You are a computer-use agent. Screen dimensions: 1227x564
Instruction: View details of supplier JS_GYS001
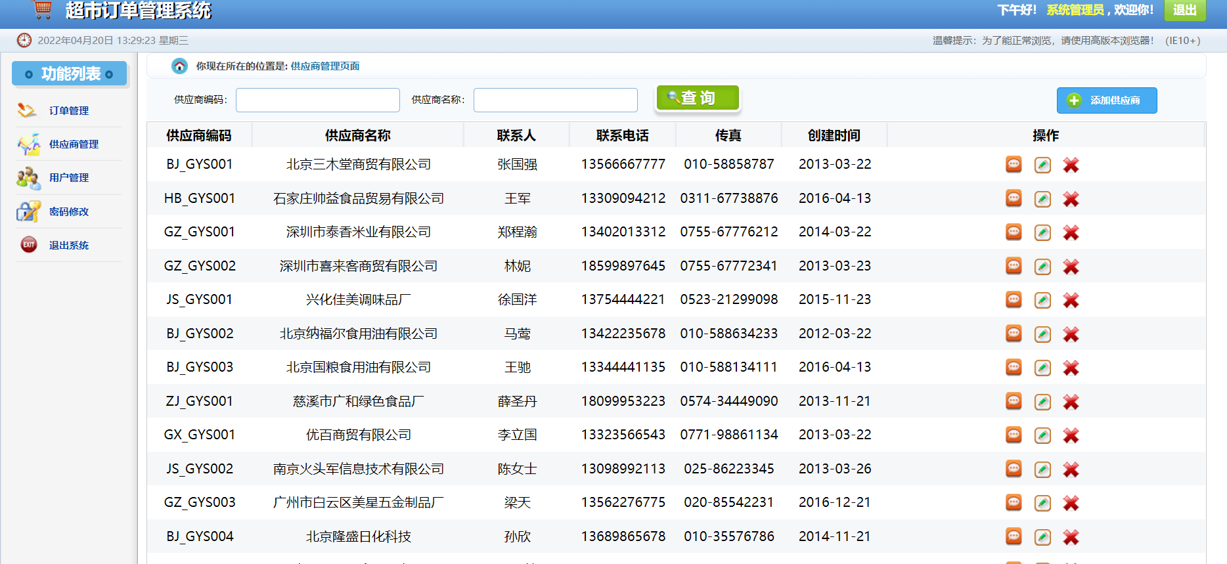(x=1014, y=300)
